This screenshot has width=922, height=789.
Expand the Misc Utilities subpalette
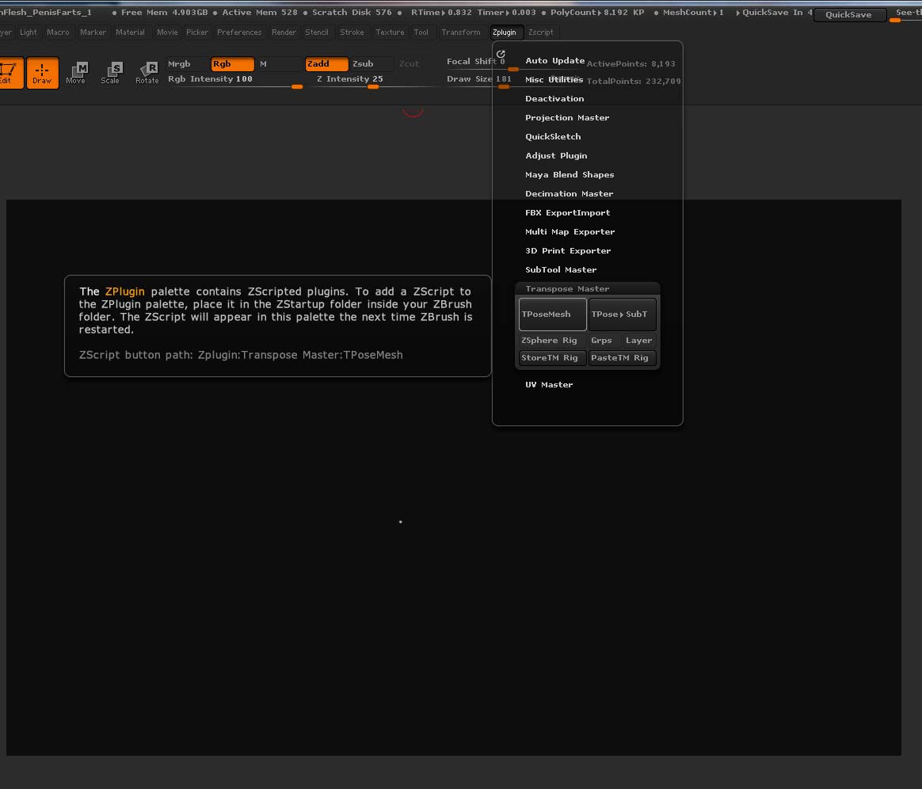point(554,79)
